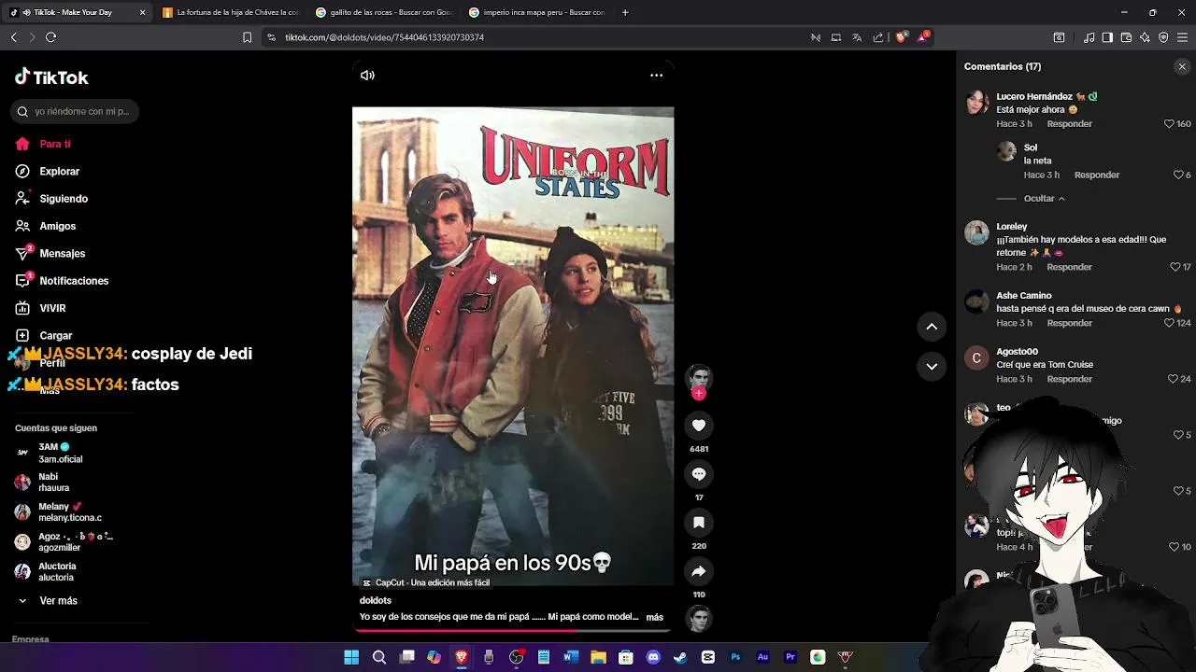Open Steam from the taskbar
Screen dimensions: 1196x672
[680, 657]
